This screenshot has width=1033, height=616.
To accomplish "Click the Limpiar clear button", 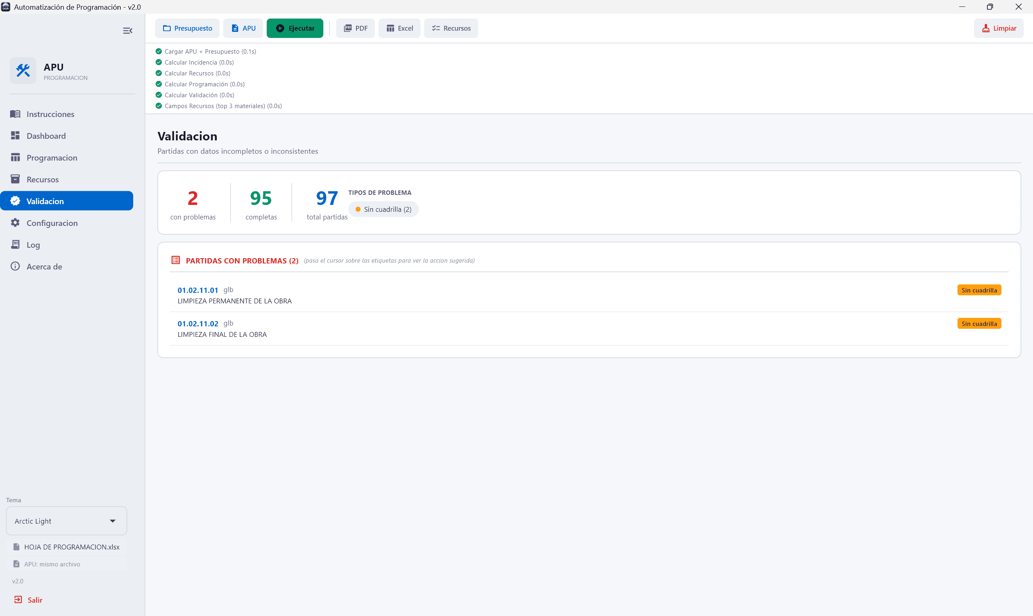I will click(999, 28).
